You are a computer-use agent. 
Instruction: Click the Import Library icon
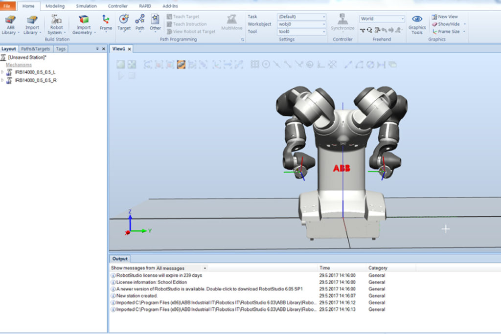pyautogui.click(x=32, y=20)
